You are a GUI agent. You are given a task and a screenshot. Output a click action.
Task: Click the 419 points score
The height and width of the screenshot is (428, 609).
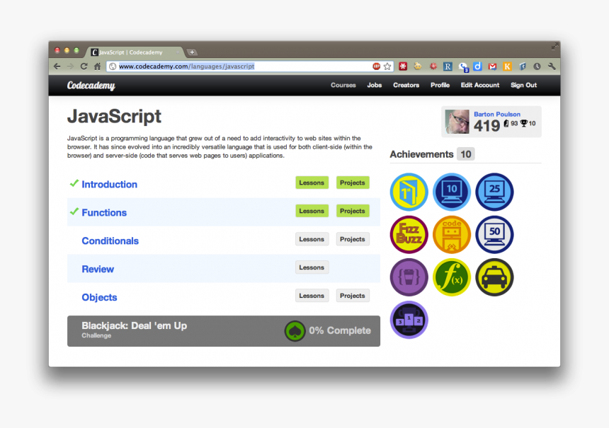tap(486, 126)
